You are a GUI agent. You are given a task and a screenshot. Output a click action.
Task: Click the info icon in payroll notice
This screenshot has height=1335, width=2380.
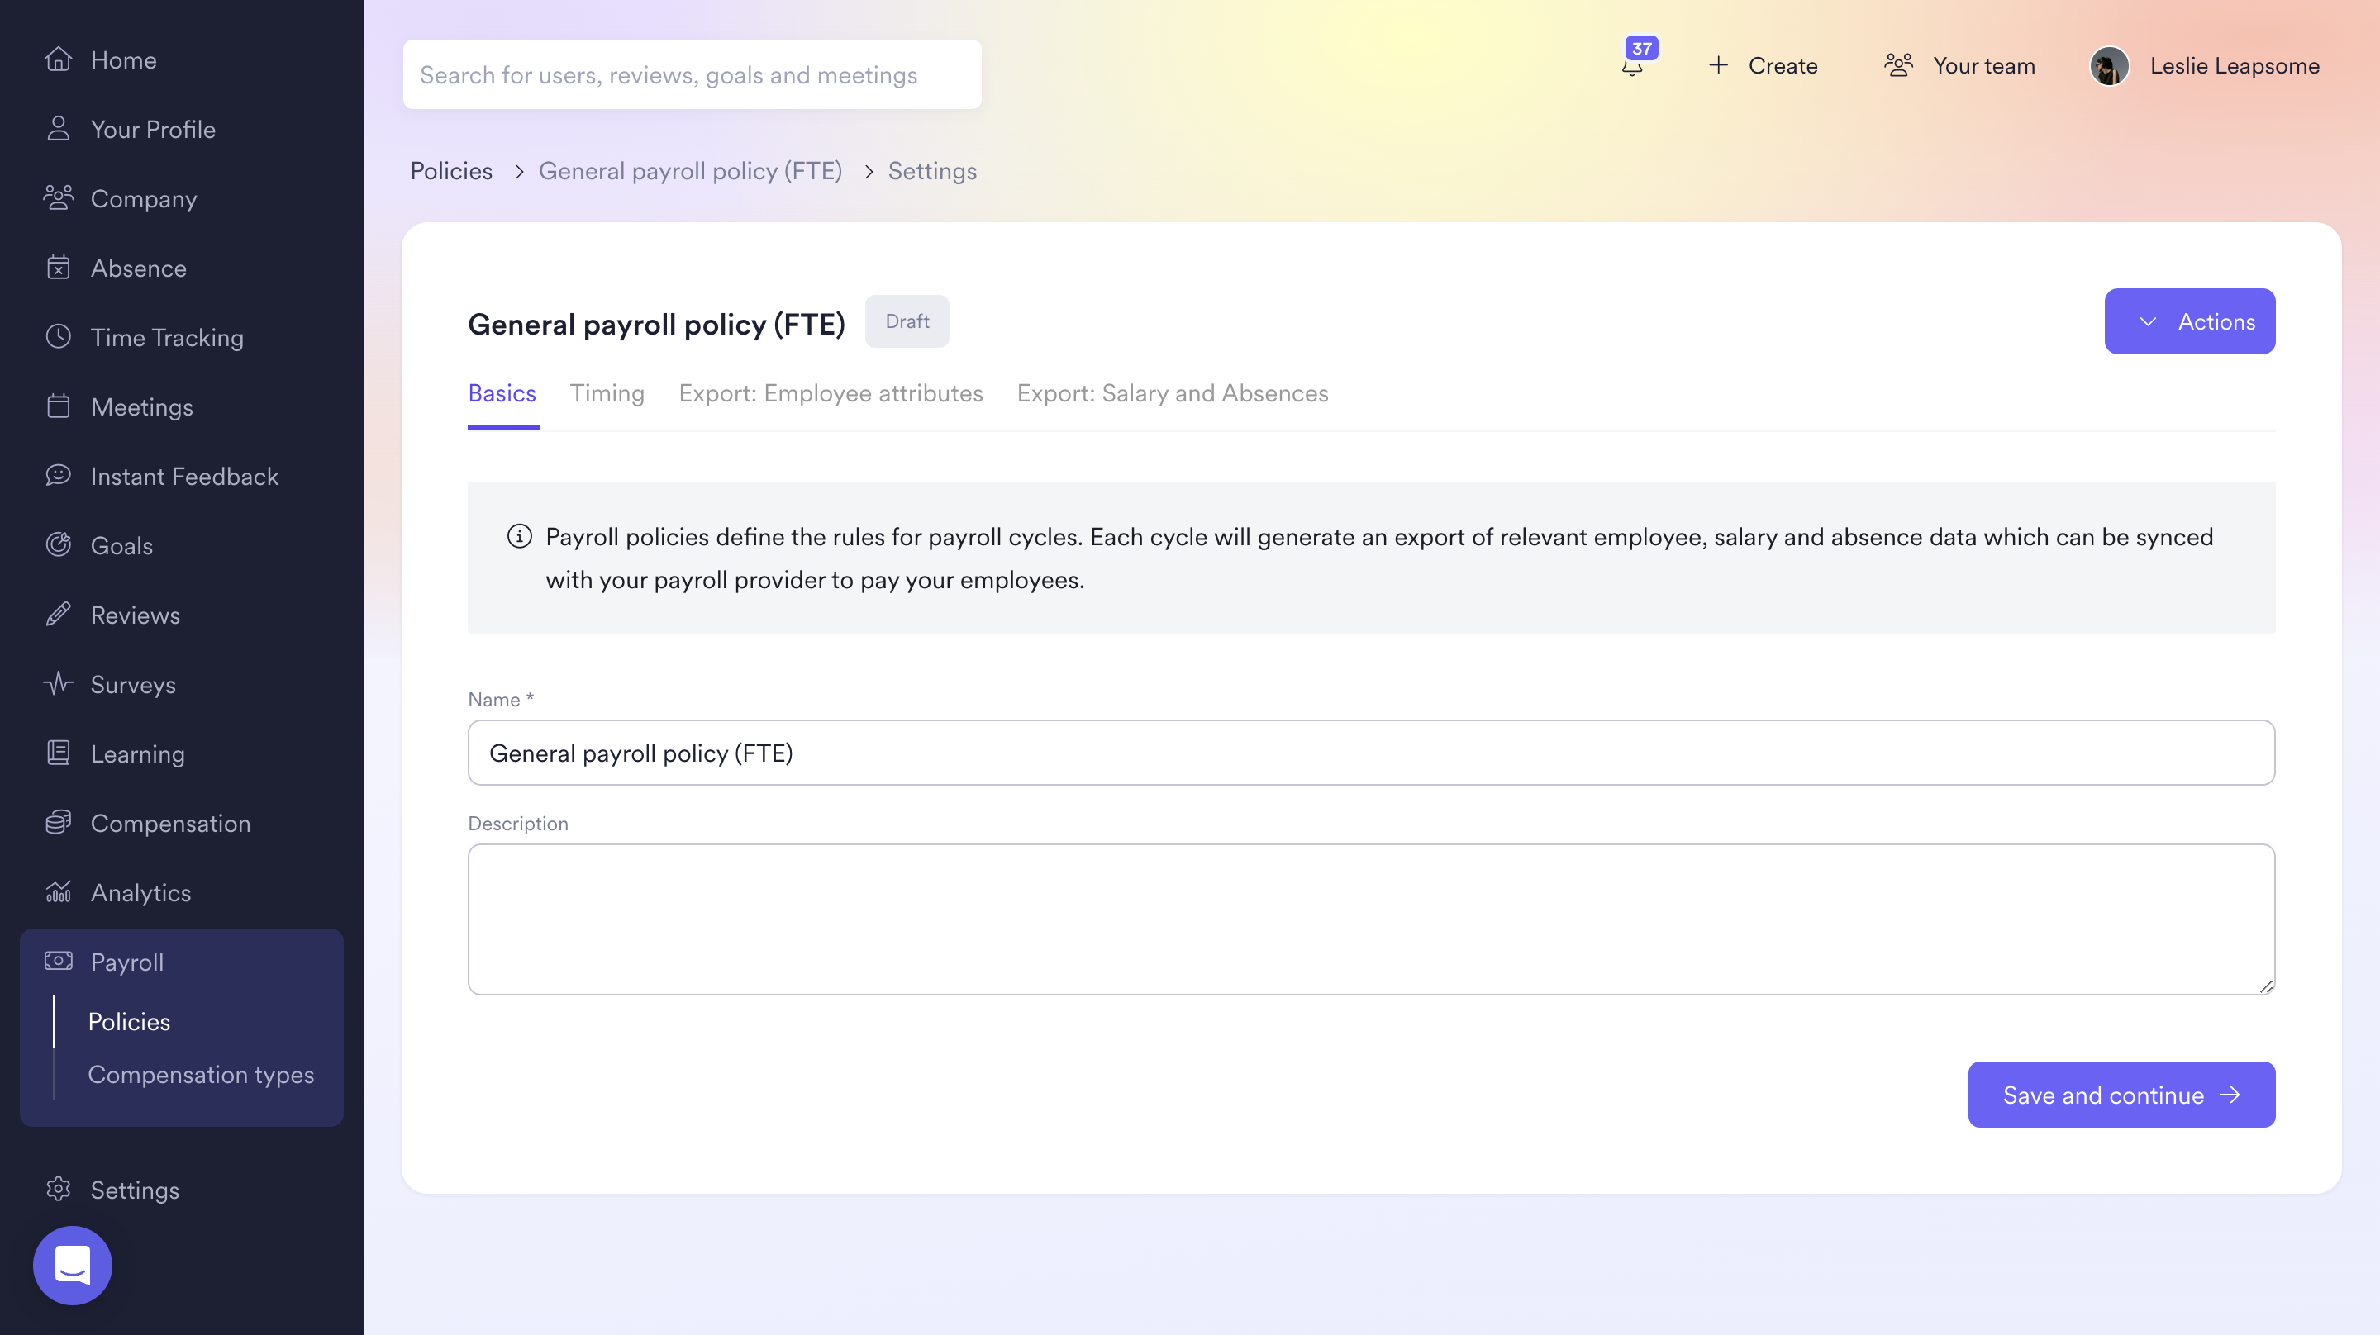(x=519, y=537)
